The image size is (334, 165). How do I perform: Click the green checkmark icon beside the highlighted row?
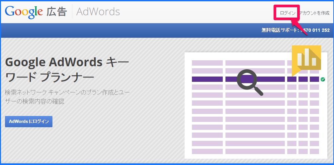point(323,79)
